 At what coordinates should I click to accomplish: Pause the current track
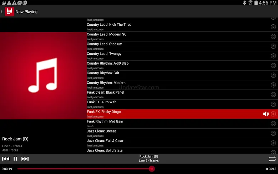tap(15, 159)
